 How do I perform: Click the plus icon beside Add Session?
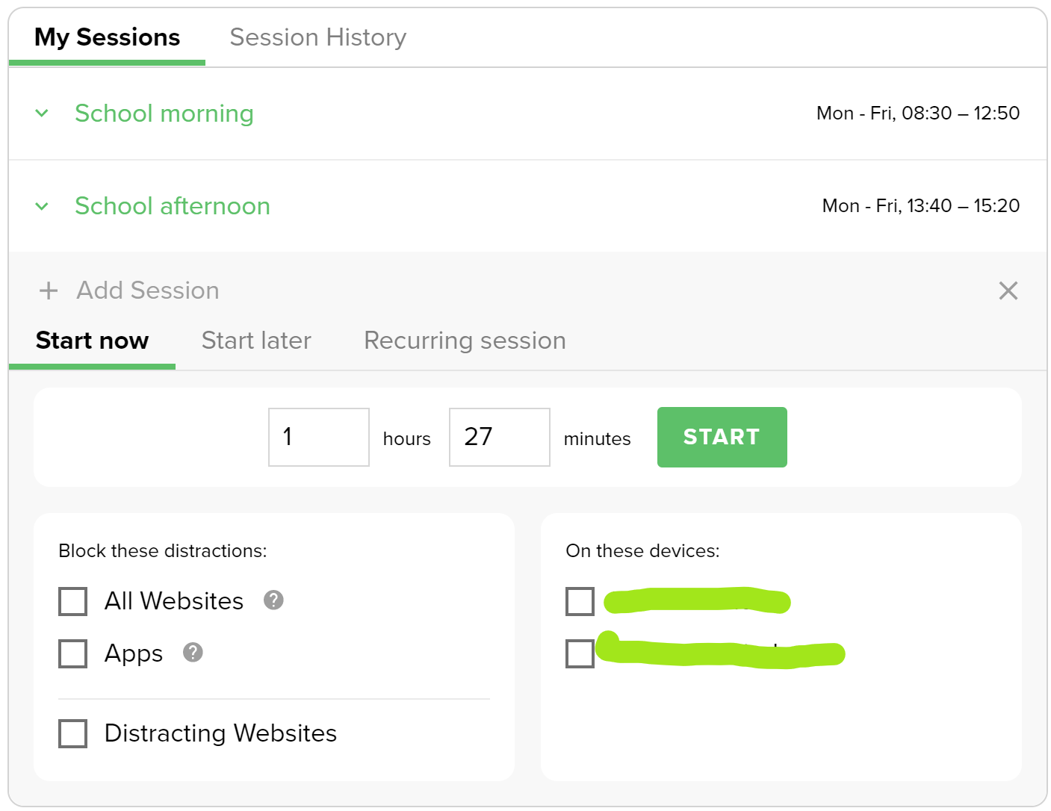tap(49, 290)
